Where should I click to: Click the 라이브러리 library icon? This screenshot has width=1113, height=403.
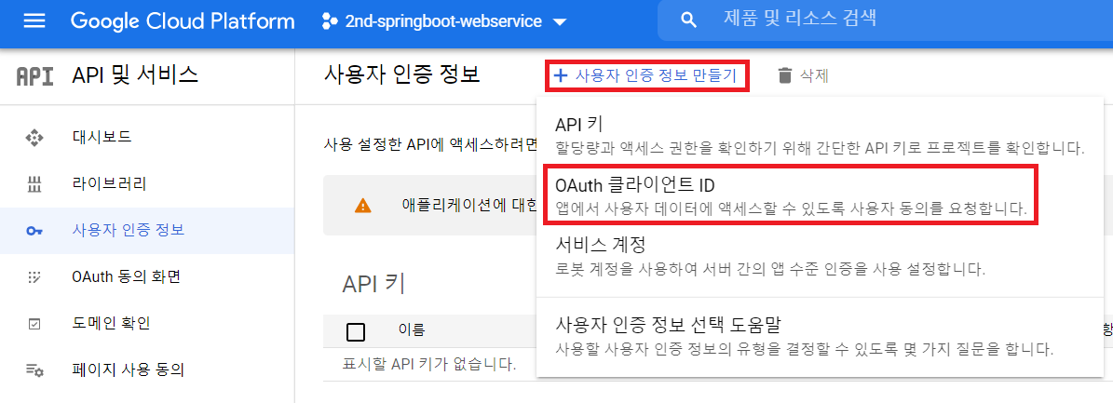pos(34,185)
